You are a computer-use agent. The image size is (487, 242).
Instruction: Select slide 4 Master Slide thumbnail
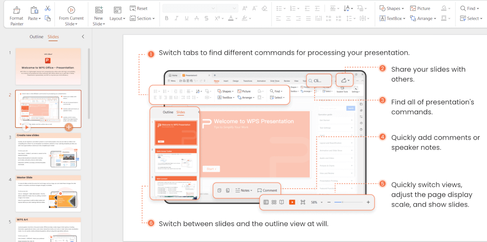click(48, 193)
